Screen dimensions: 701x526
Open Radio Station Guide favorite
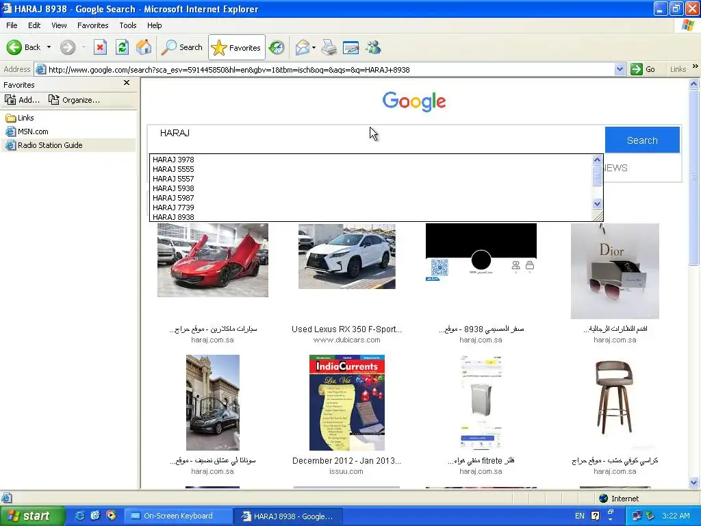[x=44, y=145]
